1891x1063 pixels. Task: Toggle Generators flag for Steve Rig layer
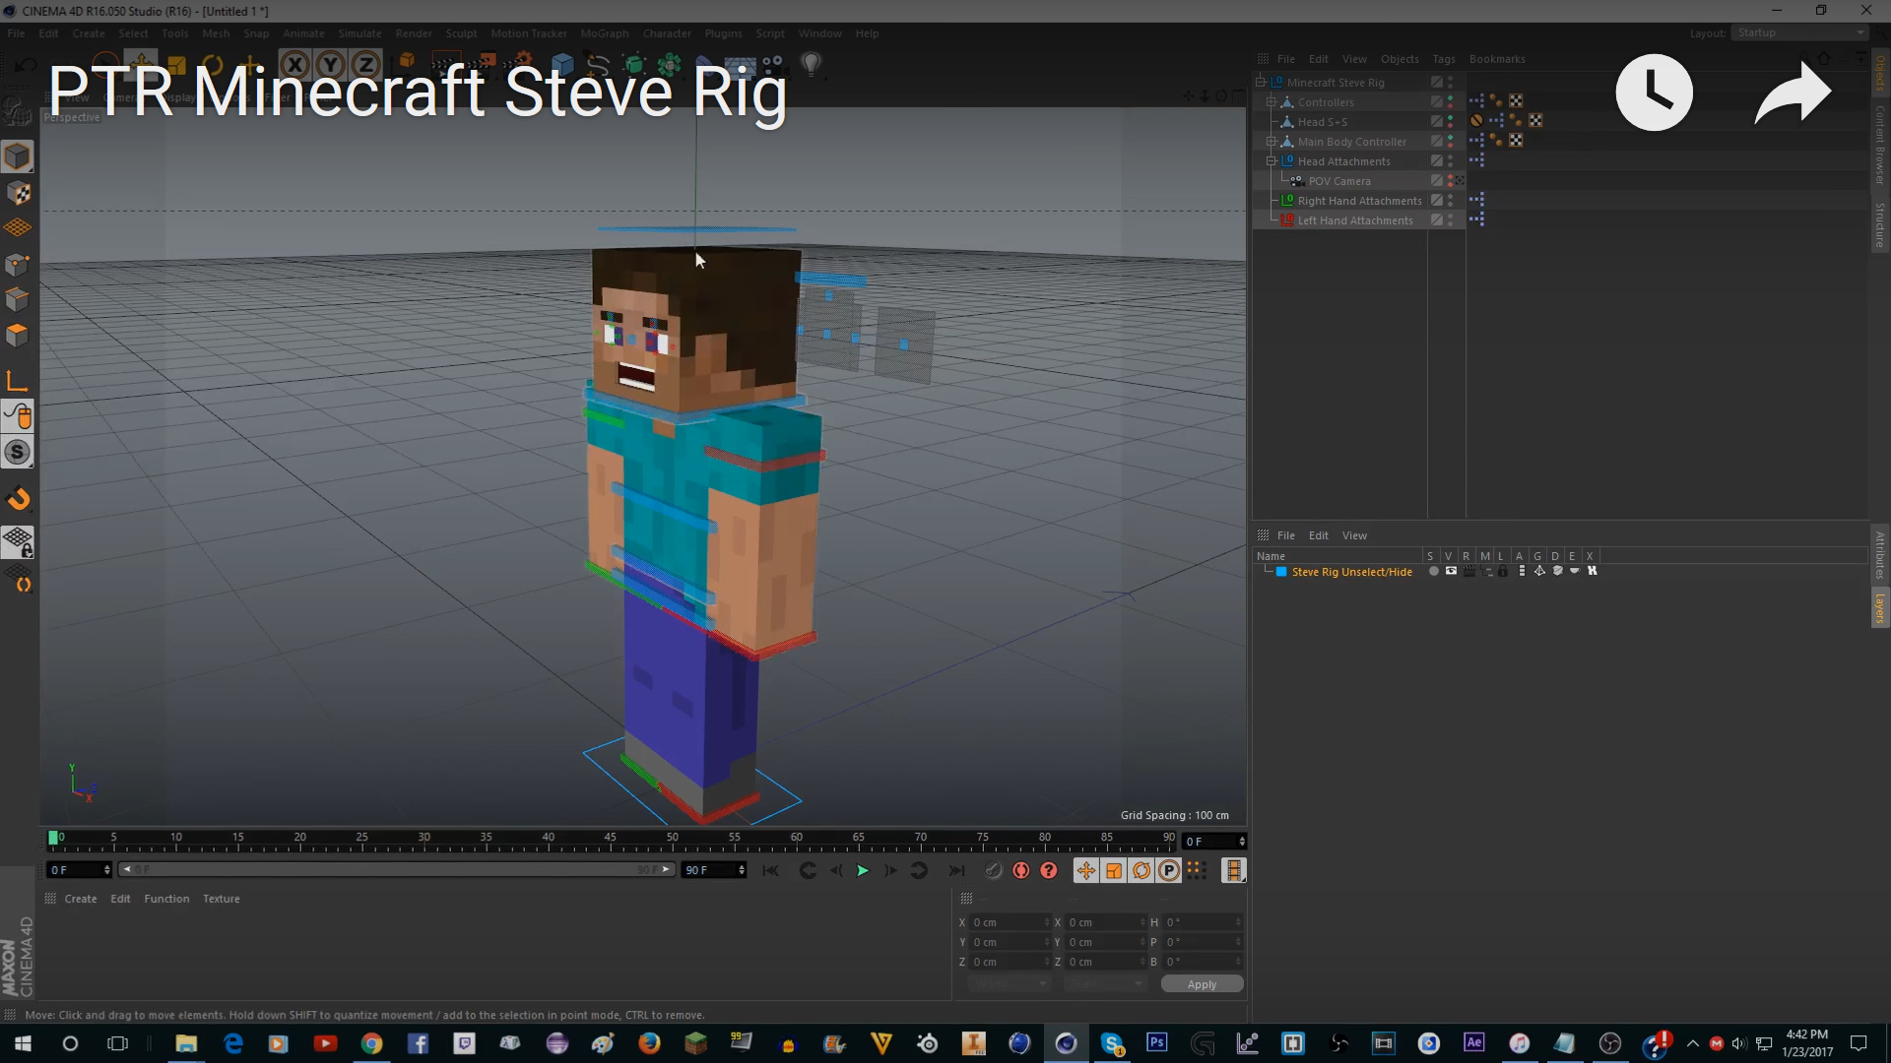coord(1539,571)
